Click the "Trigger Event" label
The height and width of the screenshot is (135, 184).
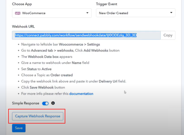106,4
